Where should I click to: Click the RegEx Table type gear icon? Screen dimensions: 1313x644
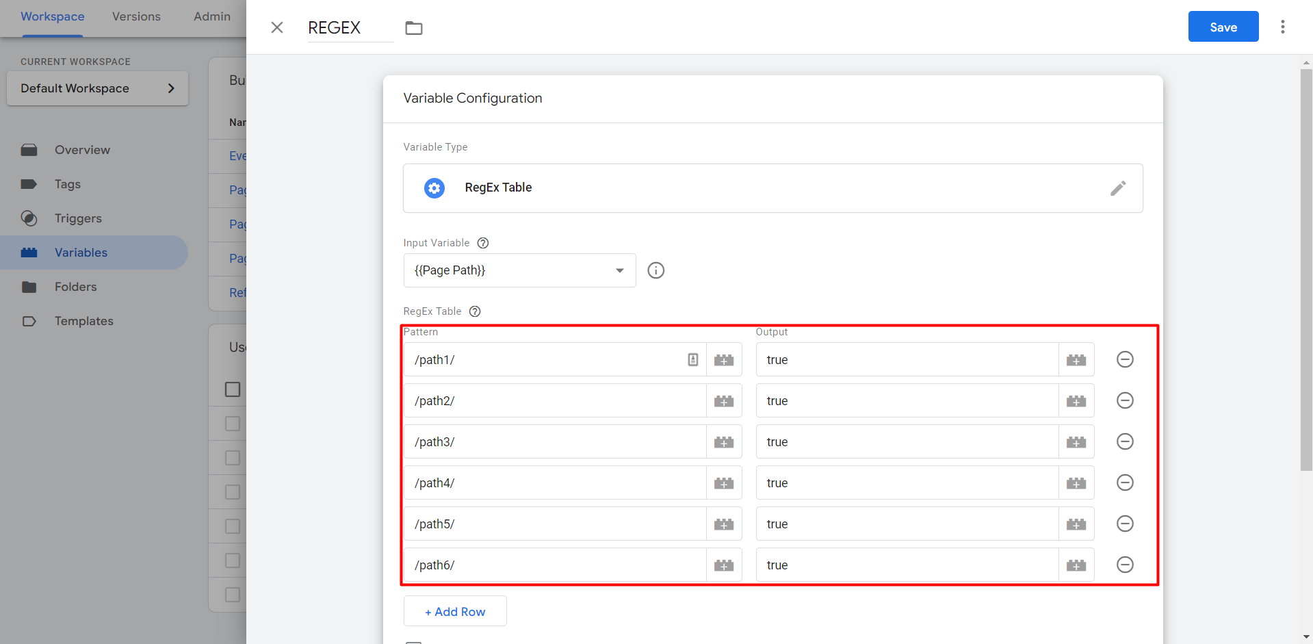click(434, 188)
